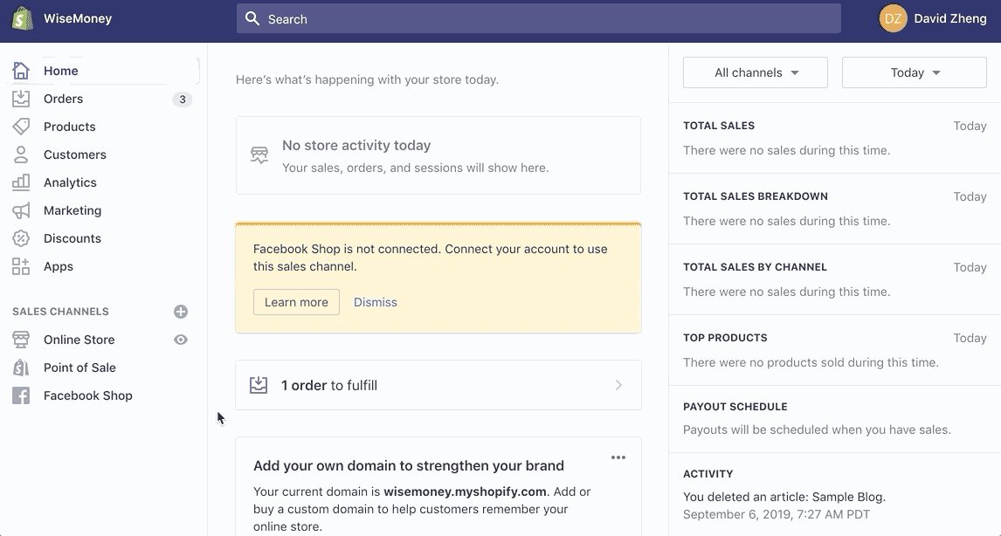This screenshot has width=1001, height=536.
Task: Click the Home house icon
Action: point(21,71)
